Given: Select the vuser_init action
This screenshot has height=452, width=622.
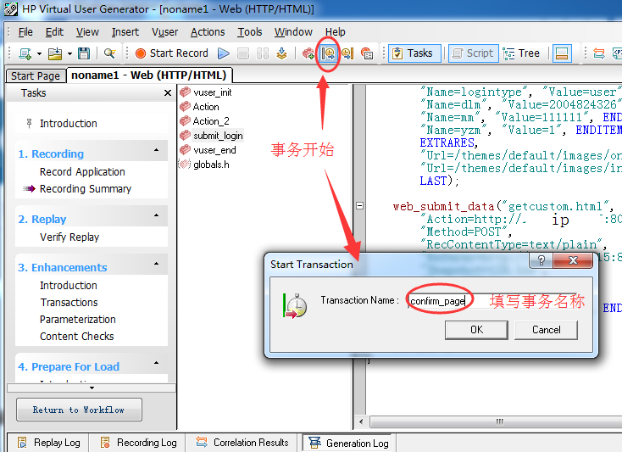Looking at the screenshot, I should click(x=205, y=92).
